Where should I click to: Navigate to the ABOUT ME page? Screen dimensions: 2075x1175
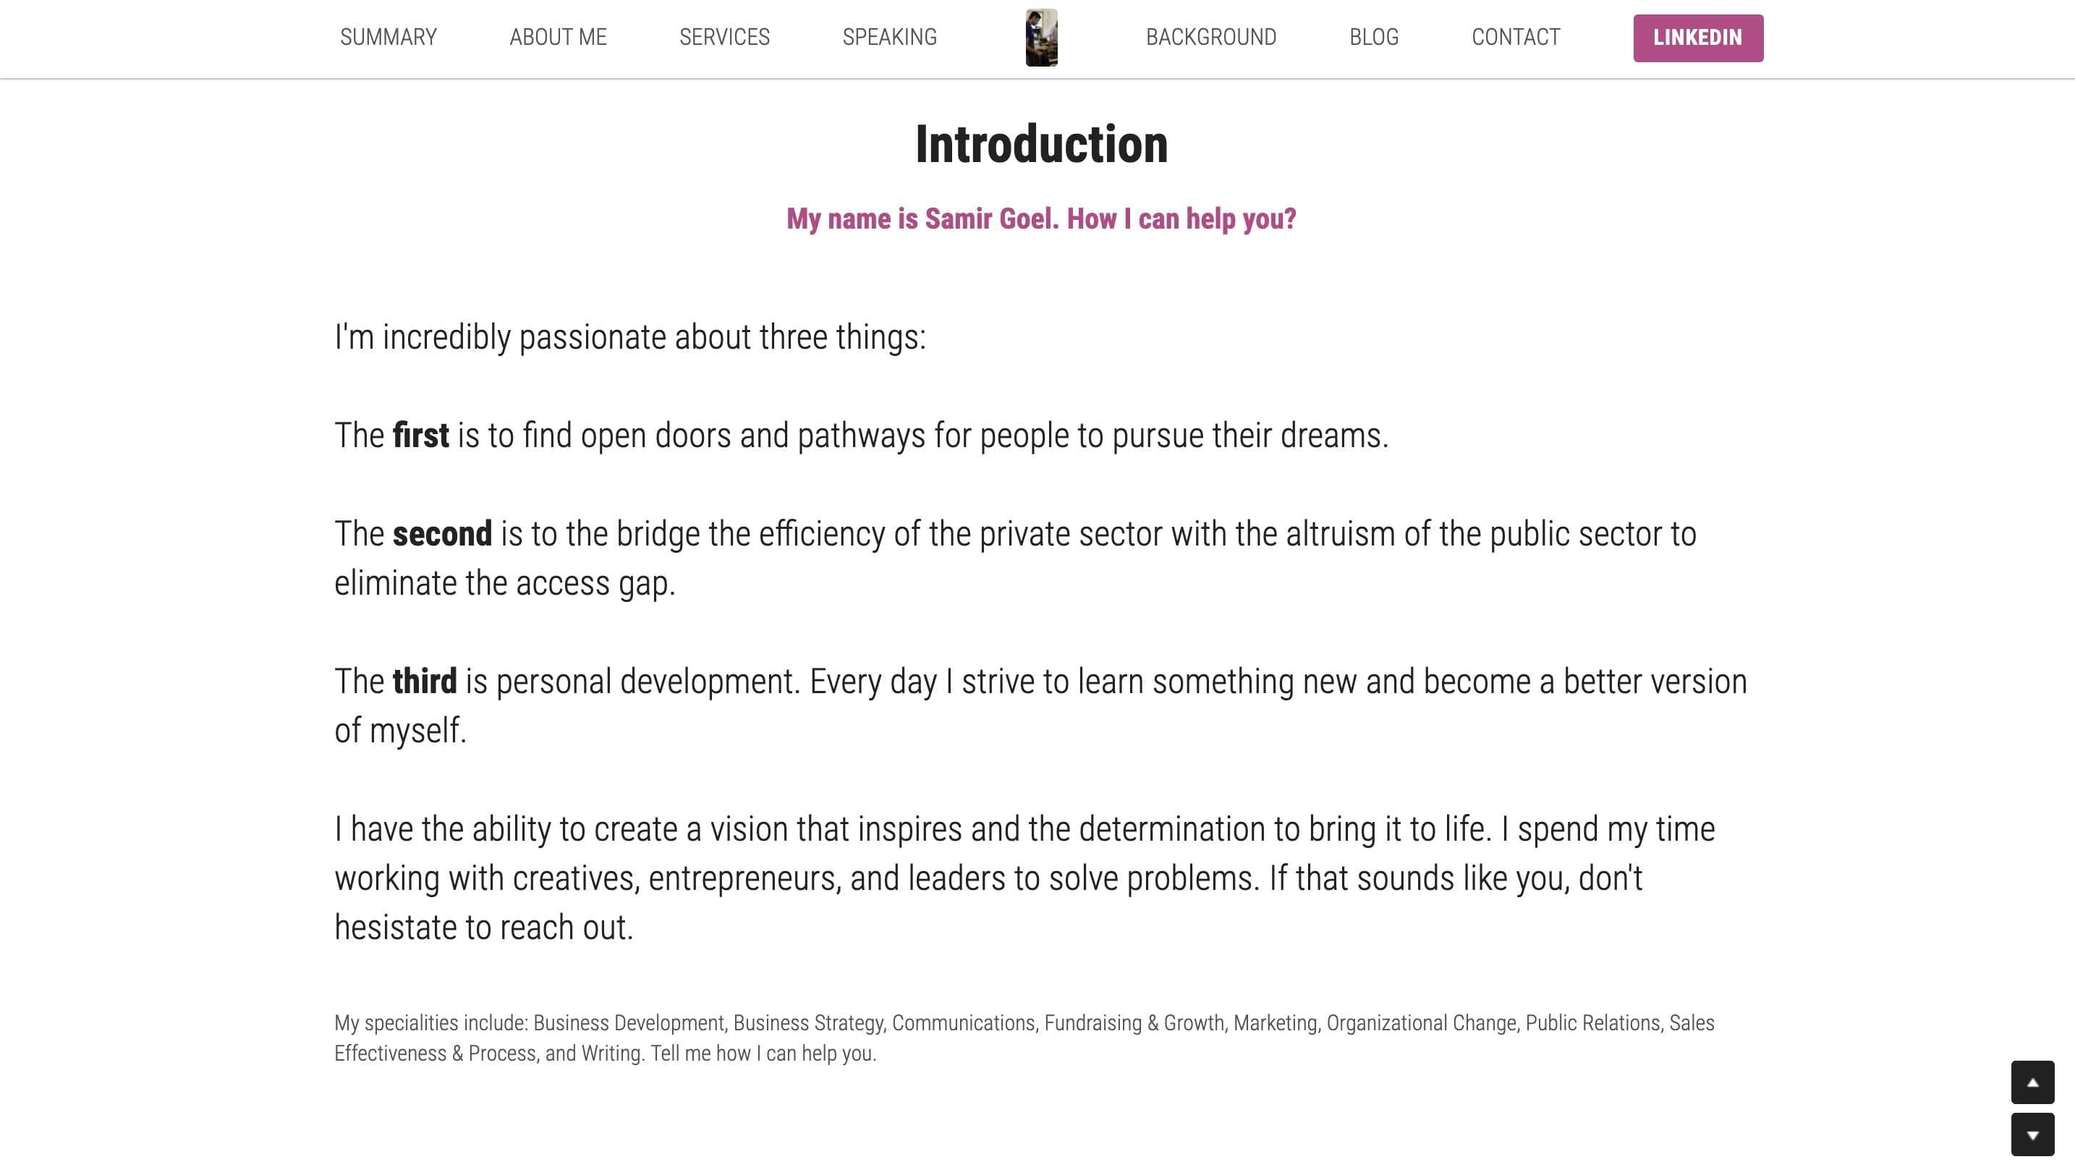click(559, 37)
